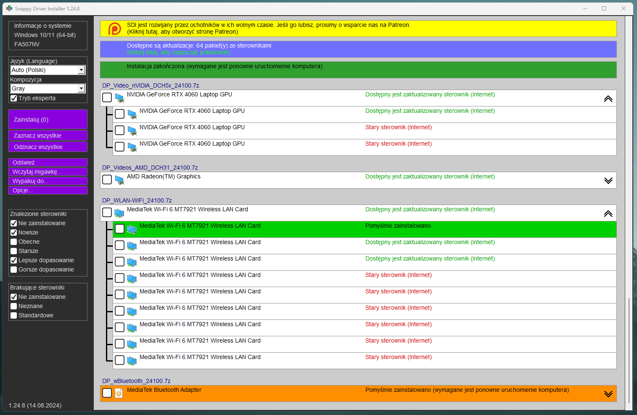Check the Starsze drivers filter
This screenshot has width=637, height=415.
click(x=14, y=251)
